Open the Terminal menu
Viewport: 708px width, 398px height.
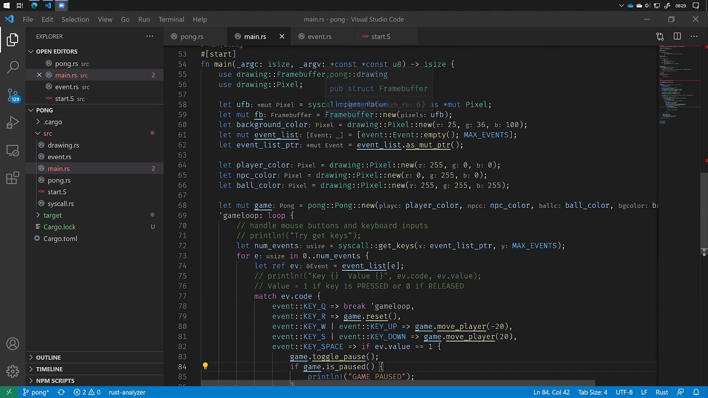coord(171,19)
